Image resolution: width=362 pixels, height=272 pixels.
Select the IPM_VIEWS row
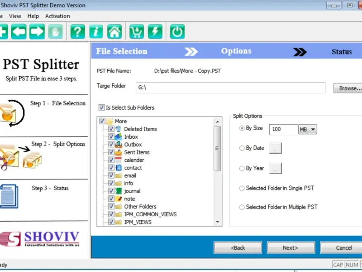coord(138,222)
